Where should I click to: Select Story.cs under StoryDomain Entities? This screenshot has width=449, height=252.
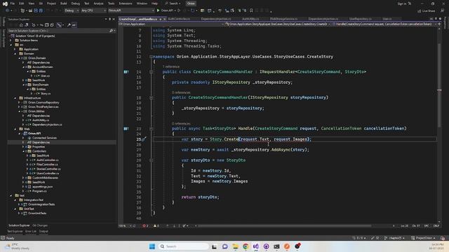pyautogui.click(x=45, y=93)
